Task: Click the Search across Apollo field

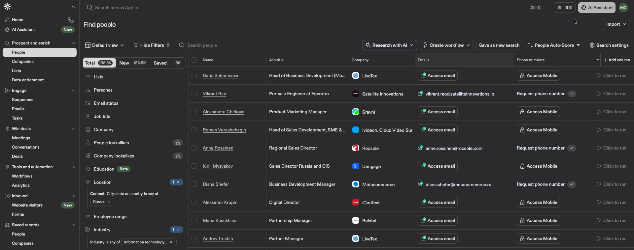Action: 318,8
